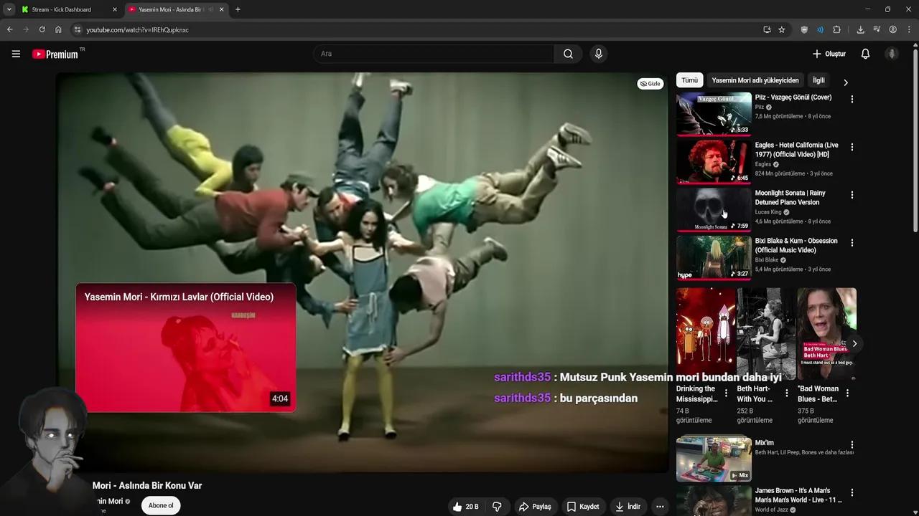Viewport: 919px width, 516px height.
Task: Open James Brown Man's World video title
Action: point(798,494)
